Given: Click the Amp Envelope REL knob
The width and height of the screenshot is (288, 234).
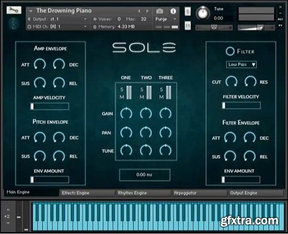Looking at the screenshot, I should [59, 83].
